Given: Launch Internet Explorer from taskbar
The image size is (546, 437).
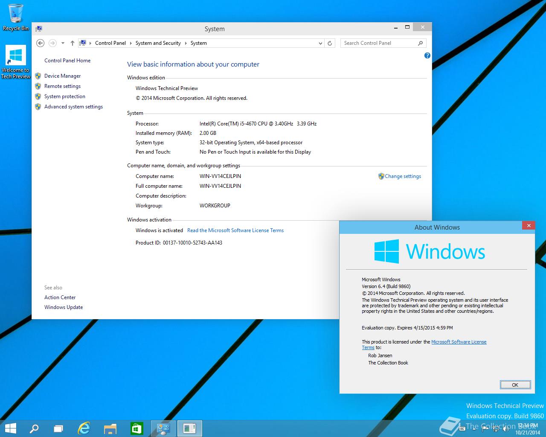Looking at the screenshot, I should click(x=84, y=428).
